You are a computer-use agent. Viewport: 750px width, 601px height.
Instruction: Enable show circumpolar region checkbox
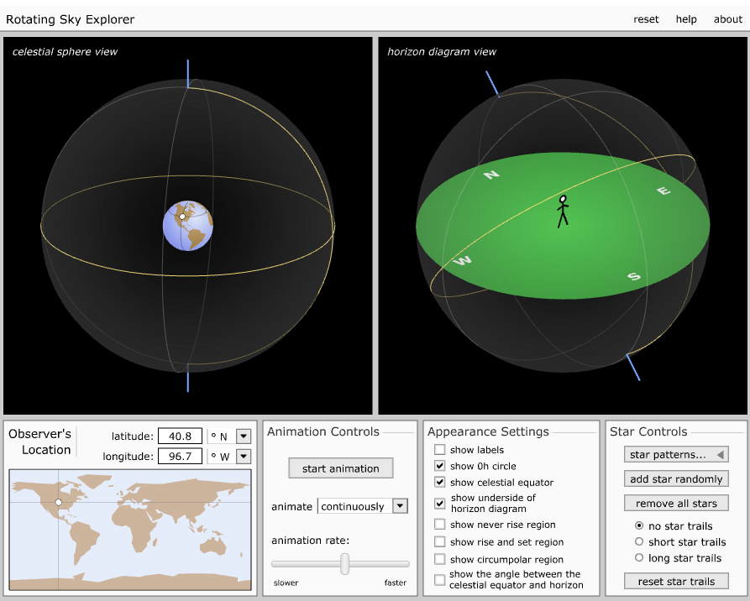coord(440,560)
